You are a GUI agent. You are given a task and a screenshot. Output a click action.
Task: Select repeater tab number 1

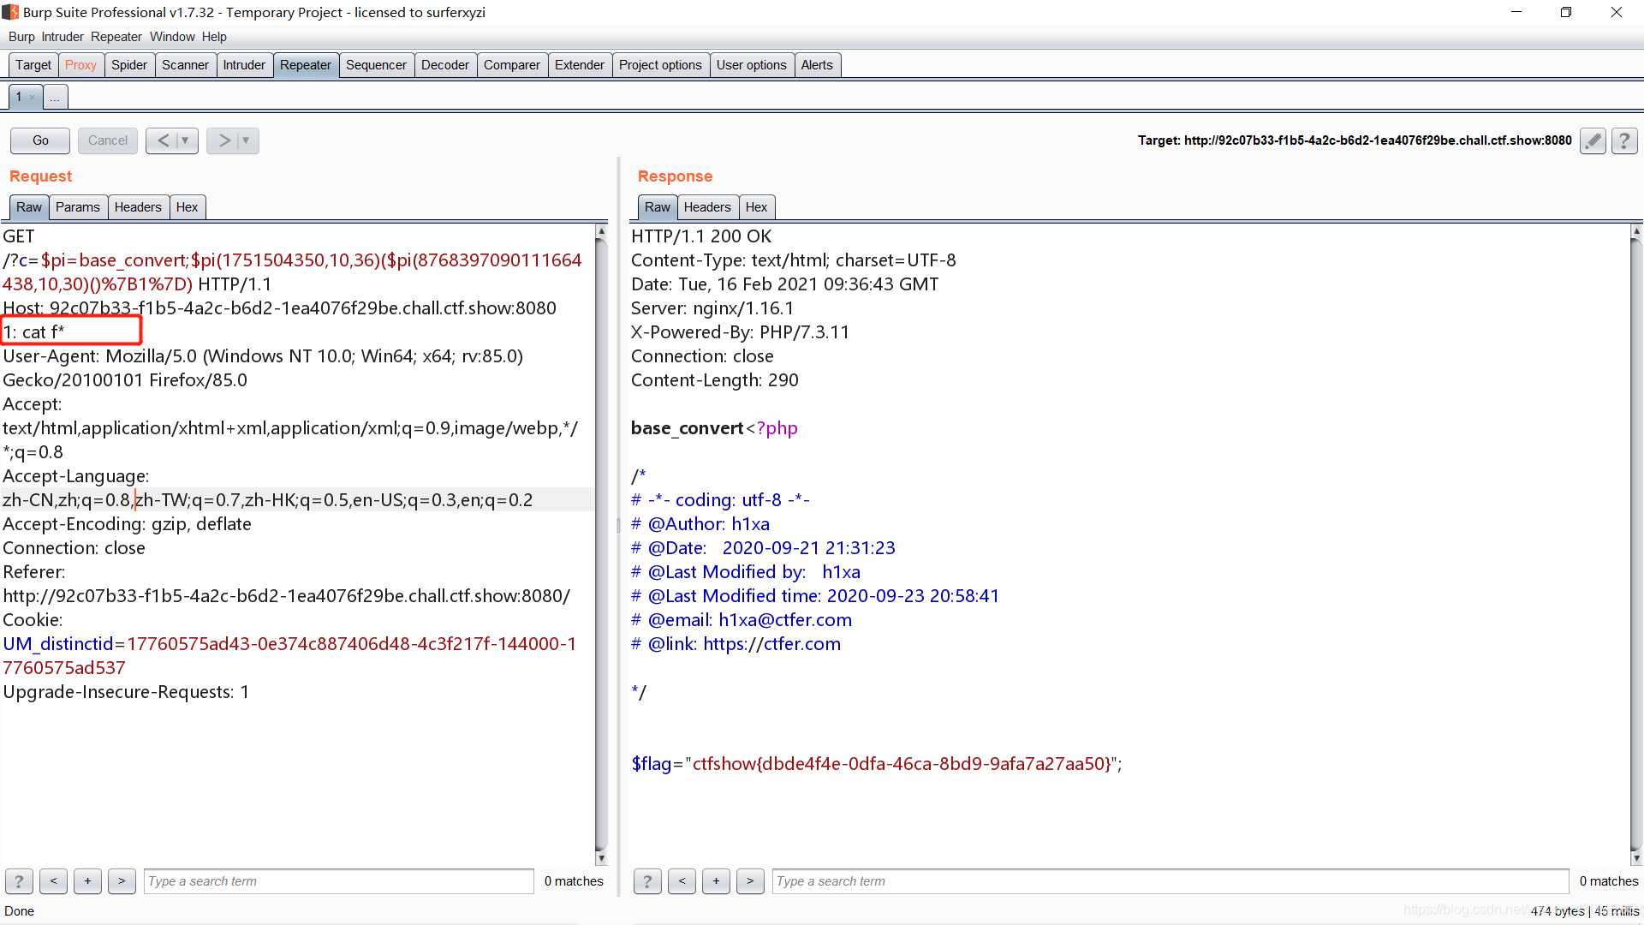[19, 98]
